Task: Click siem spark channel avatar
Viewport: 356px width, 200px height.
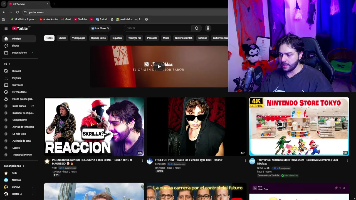Action: point(150,161)
